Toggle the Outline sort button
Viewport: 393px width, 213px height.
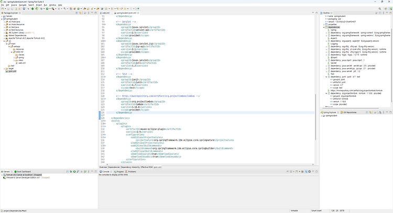[x=376, y=13]
